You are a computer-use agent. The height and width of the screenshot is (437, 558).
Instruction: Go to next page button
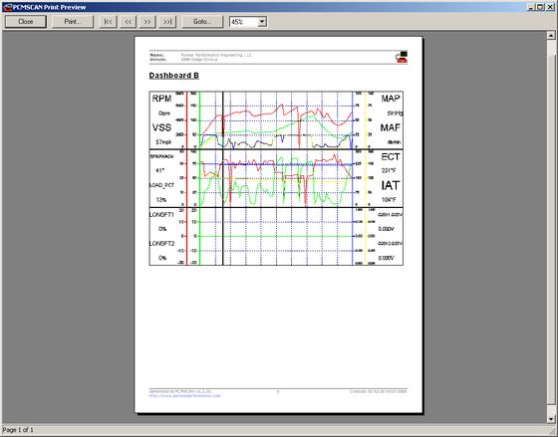tap(147, 22)
